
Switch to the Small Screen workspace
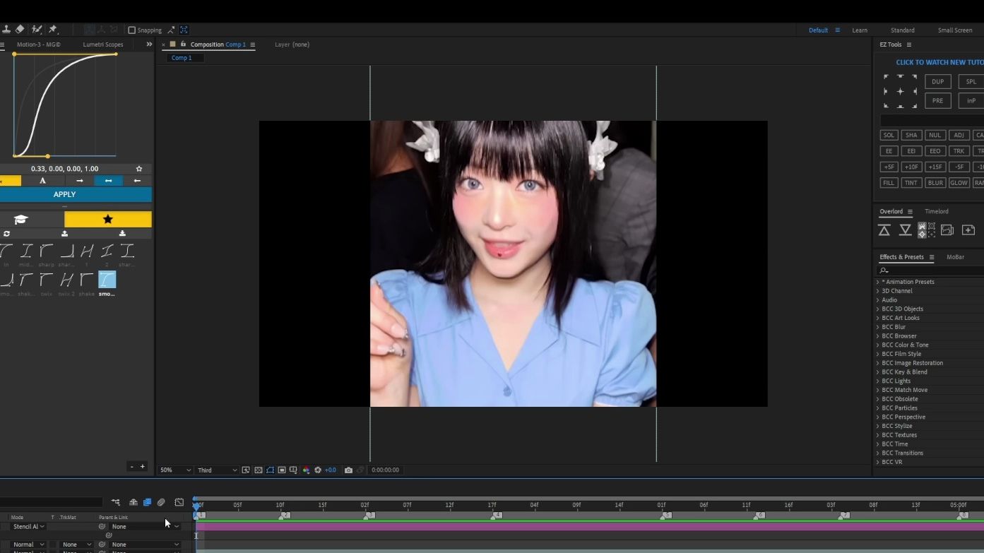[955, 30]
